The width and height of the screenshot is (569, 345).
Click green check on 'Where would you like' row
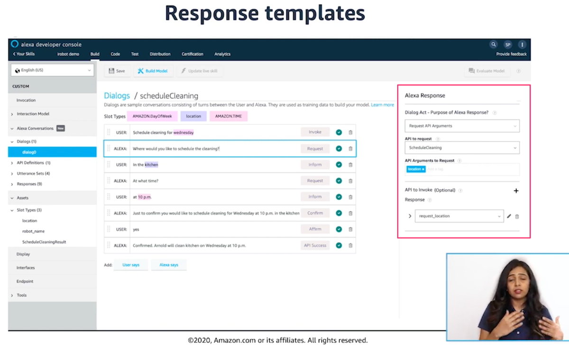(339, 149)
